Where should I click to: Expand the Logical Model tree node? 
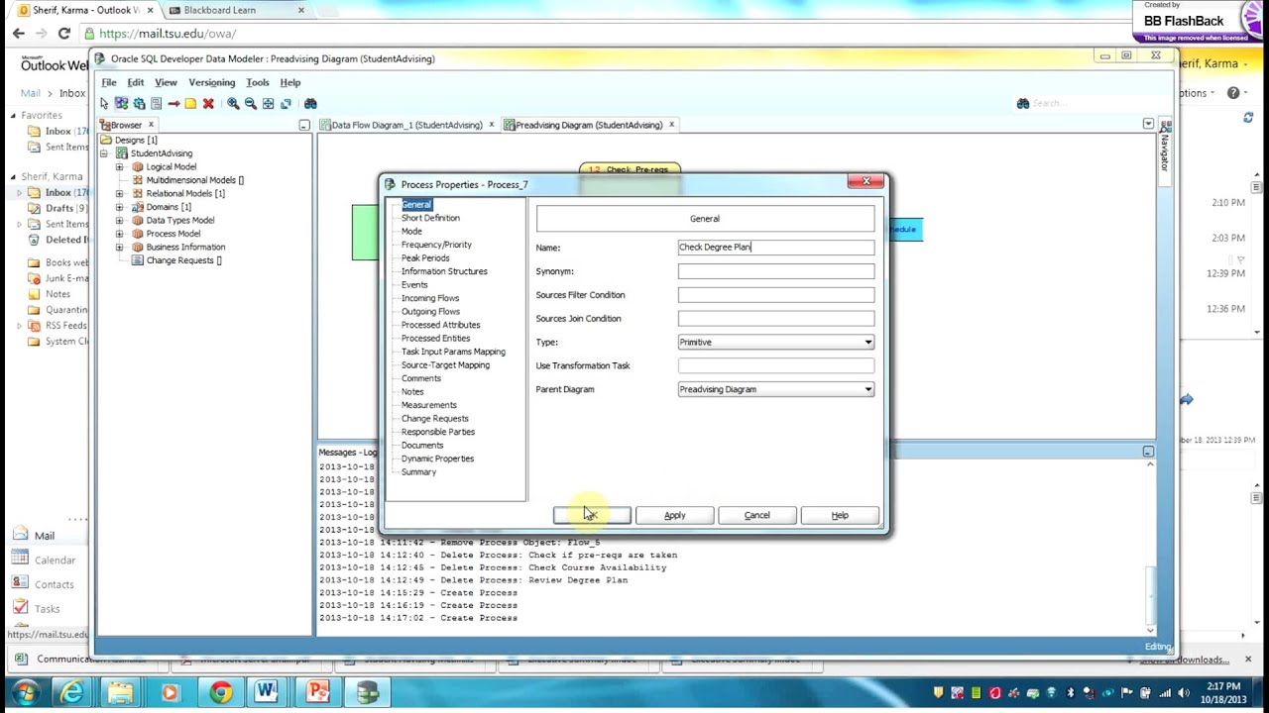click(x=119, y=167)
